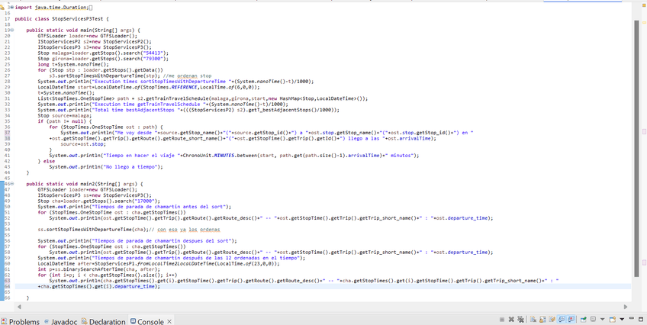The image size is (647, 325).
Task: Select the Console tab
Action: point(150,321)
